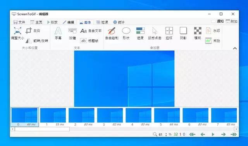Select the 自由文本 free text tool
Screen dimensions: 248x146
point(91,31)
